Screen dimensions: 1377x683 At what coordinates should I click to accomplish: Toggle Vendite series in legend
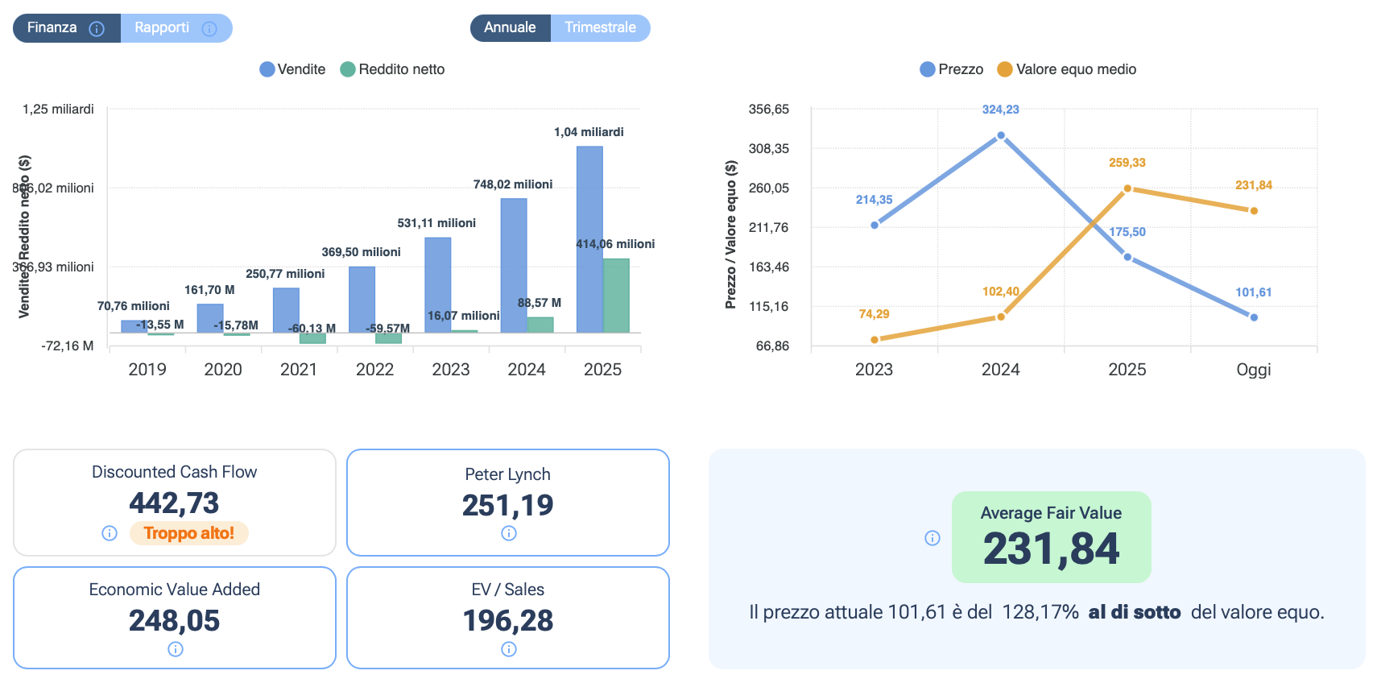(x=292, y=69)
